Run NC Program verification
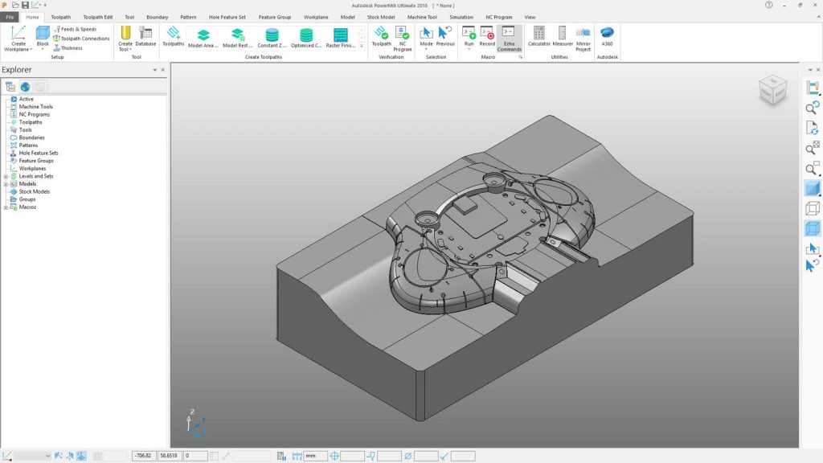Screen dimensions: 823x463 pyautogui.click(x=403, y=39)
